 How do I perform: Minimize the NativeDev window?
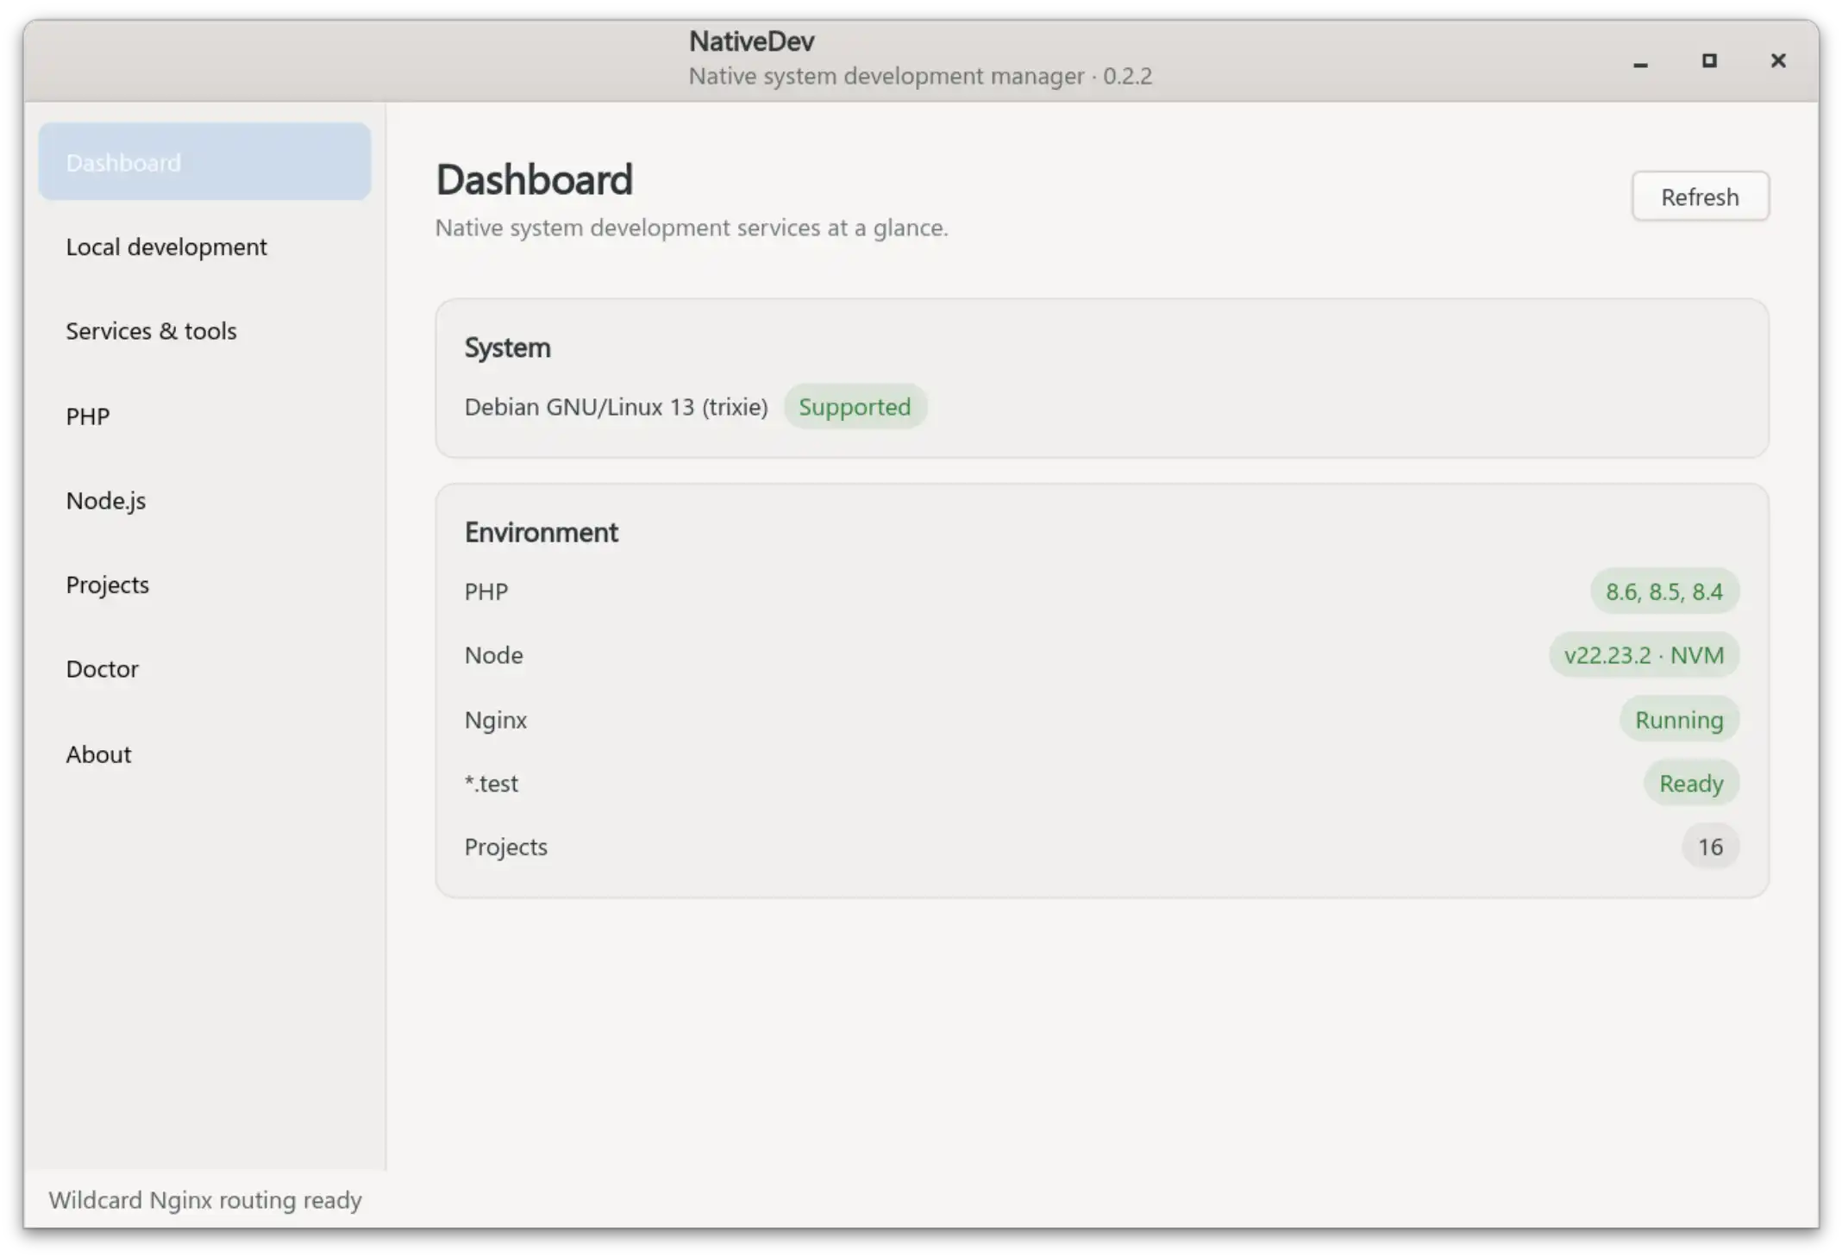point(1640,61)
